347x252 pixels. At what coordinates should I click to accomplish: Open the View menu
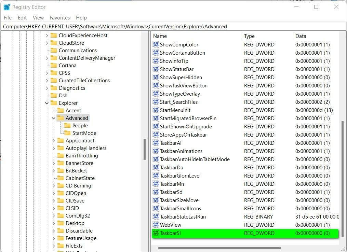tap(38, 18)
